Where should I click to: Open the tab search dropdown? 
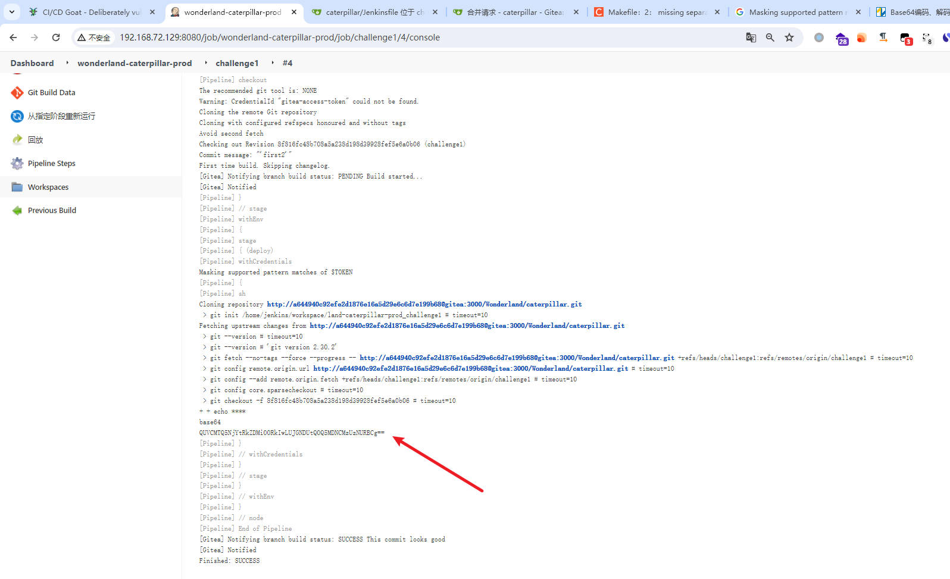point(11,12)
